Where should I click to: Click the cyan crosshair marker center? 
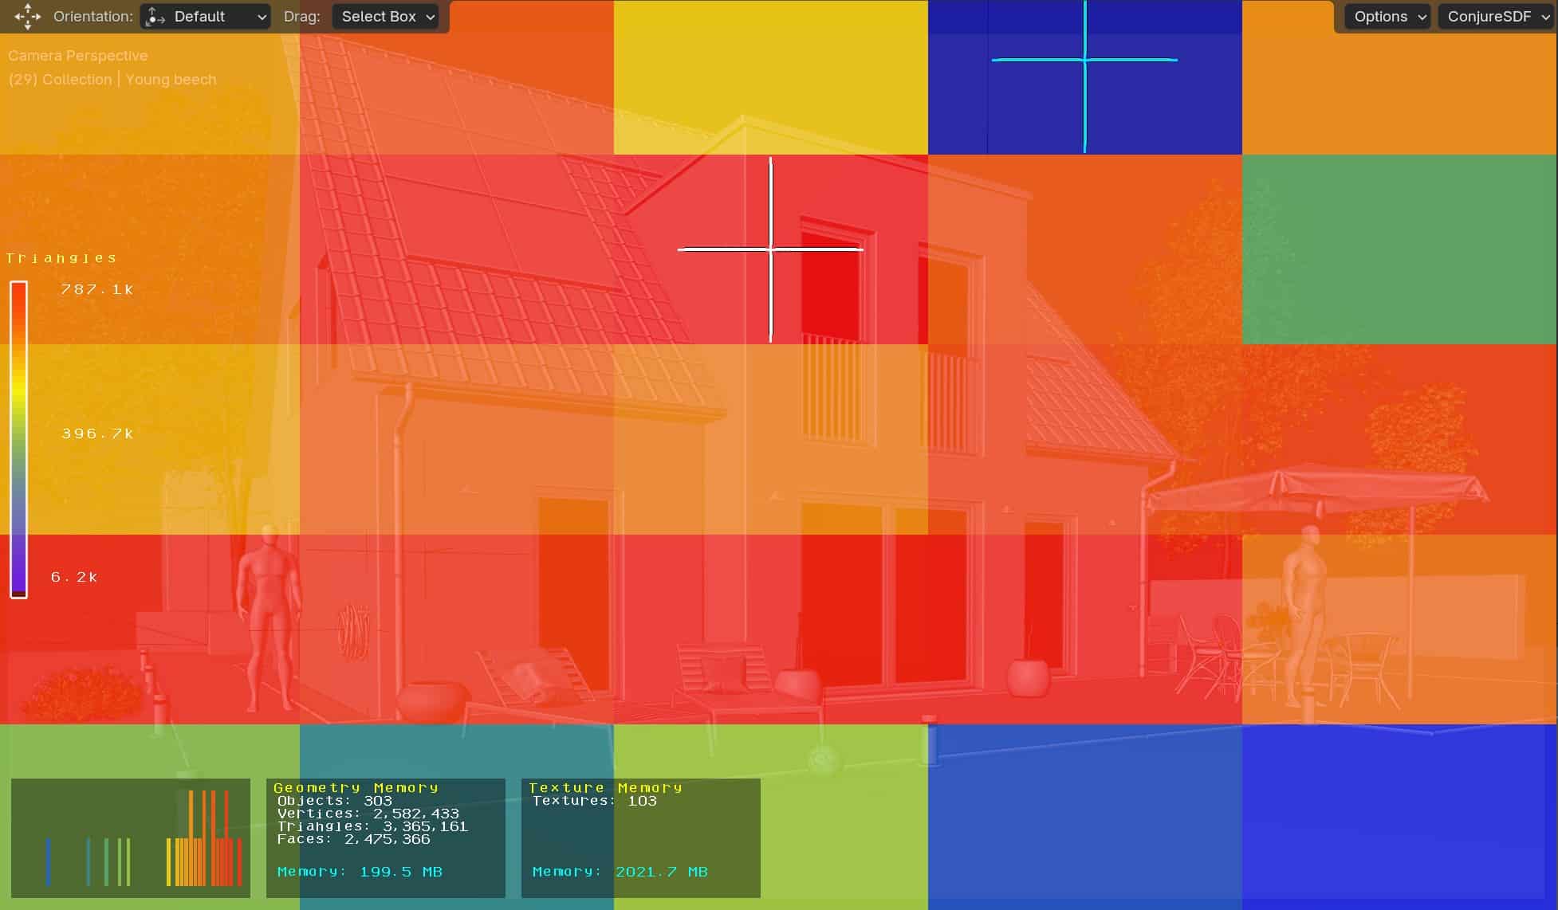coord(1084,60)
